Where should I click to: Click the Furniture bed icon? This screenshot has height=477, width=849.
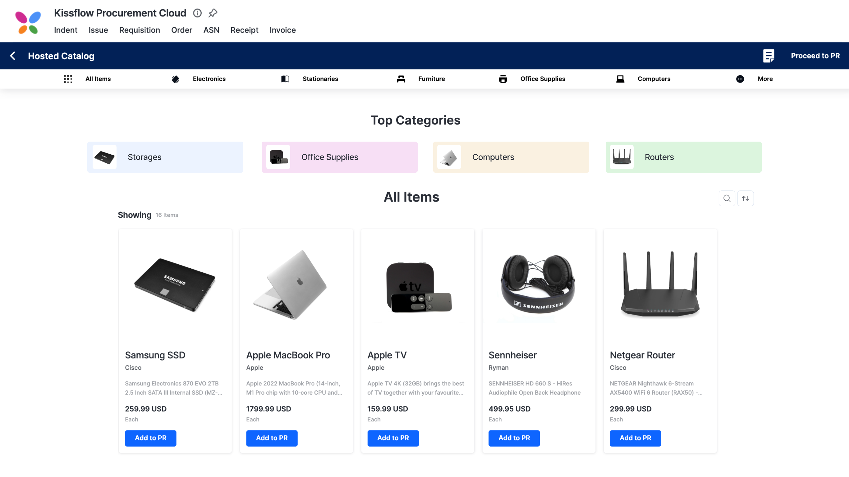[401, 79]
